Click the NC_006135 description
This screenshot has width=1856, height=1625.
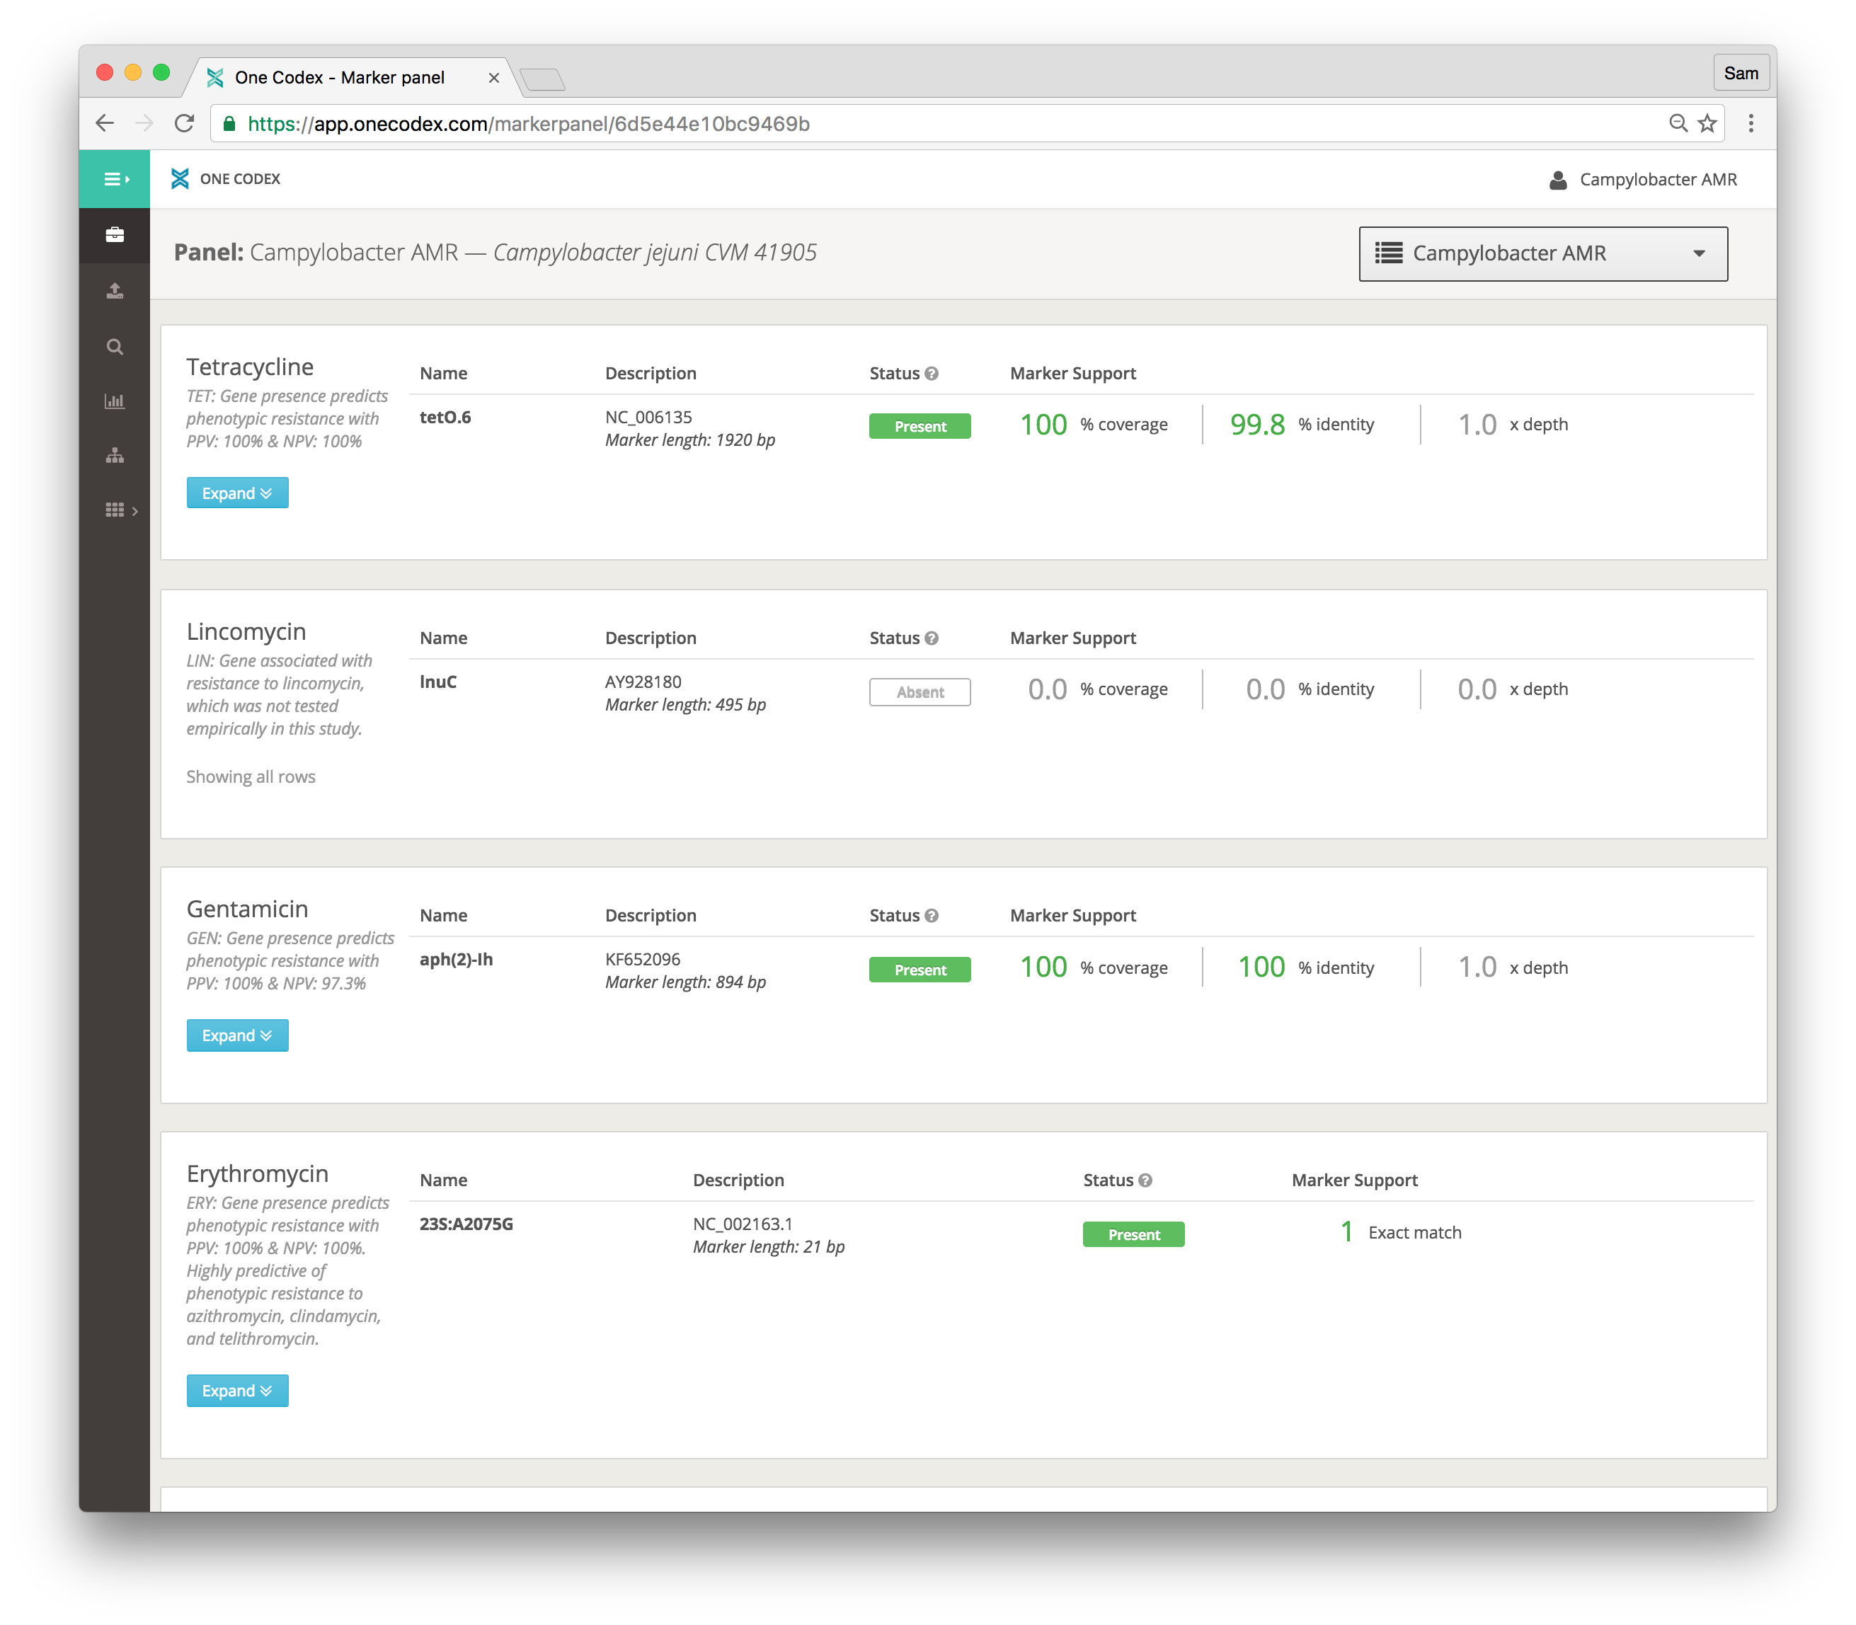[x=648, y=417]
